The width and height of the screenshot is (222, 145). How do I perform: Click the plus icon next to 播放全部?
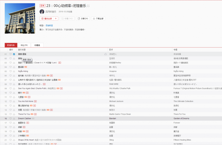tap(56, 19)
